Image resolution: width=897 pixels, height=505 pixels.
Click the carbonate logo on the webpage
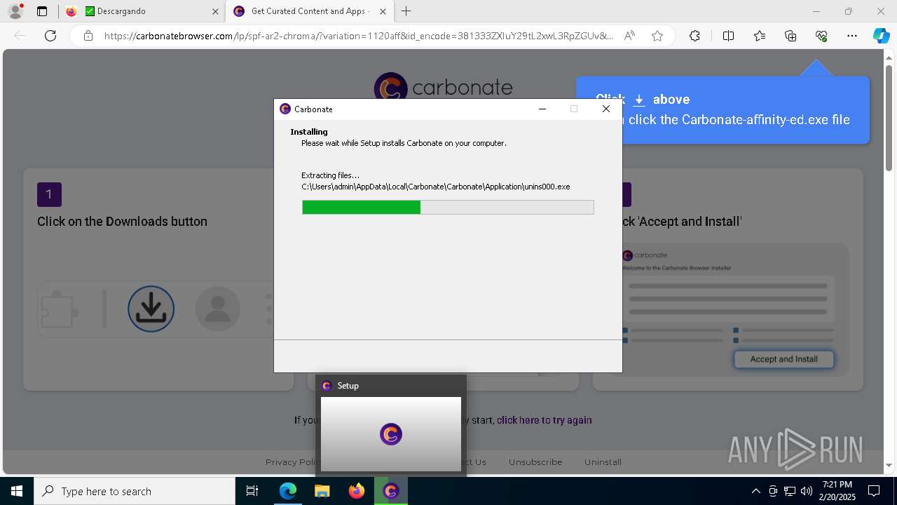click(x=443, y=87)
